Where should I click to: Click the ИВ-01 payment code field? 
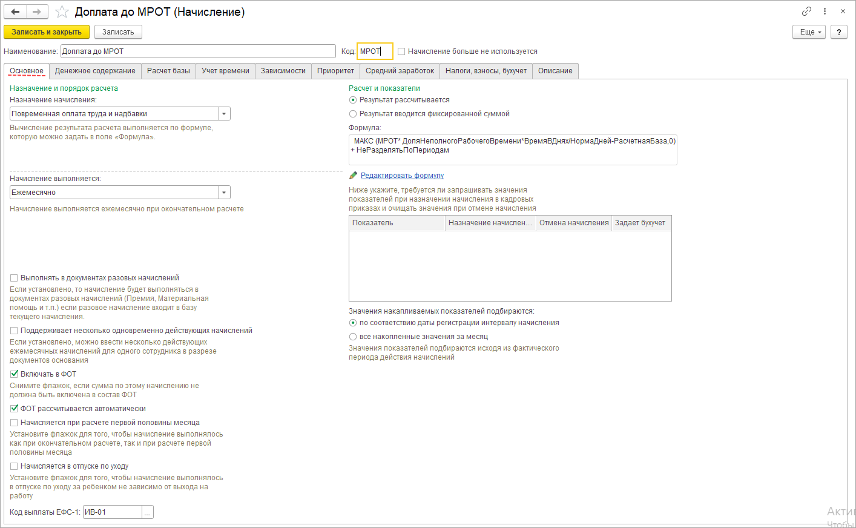pyautogui.click(x=113, y=512)
